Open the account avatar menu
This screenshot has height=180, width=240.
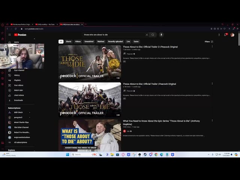click(x=232, y=35)
